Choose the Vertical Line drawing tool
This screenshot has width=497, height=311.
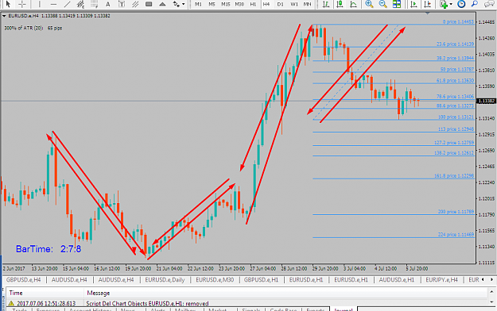coord(40,4)
